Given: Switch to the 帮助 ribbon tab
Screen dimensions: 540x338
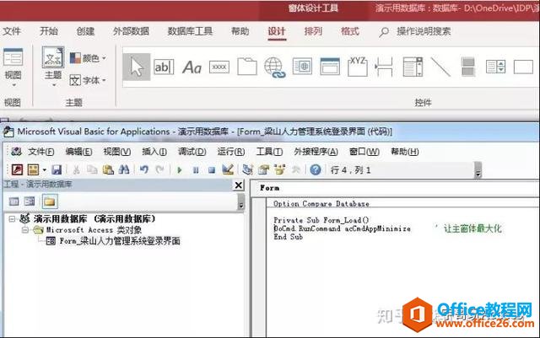Looking at the screenshot, I should coord(240,31).
